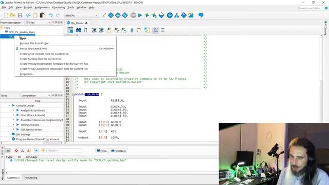
Task: Show error messages with red circle filter
Action: click(x=16, y=151)
